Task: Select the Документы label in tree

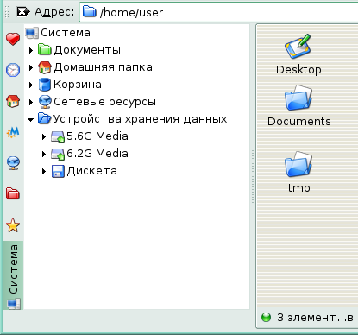Action: point(87,50)
